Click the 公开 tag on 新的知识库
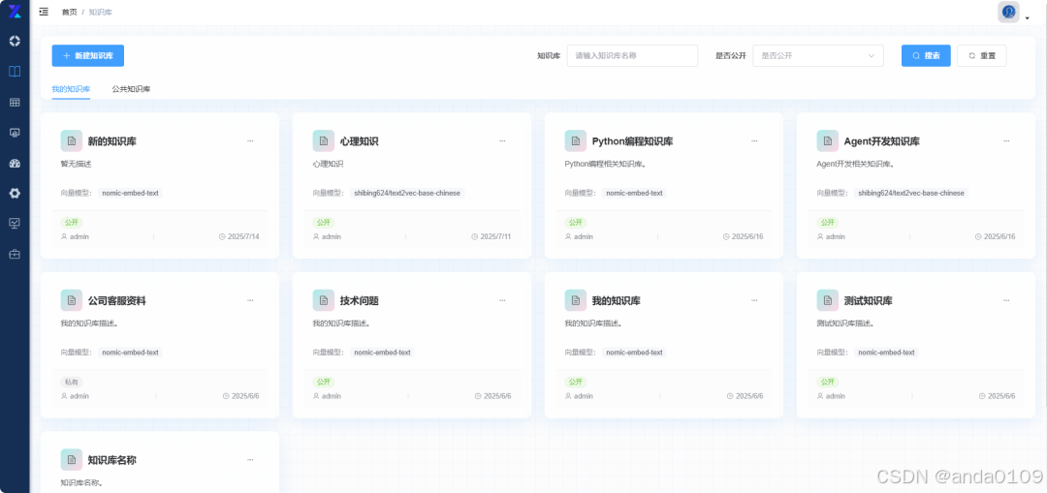1047x493 pixels. coord(72,223)
